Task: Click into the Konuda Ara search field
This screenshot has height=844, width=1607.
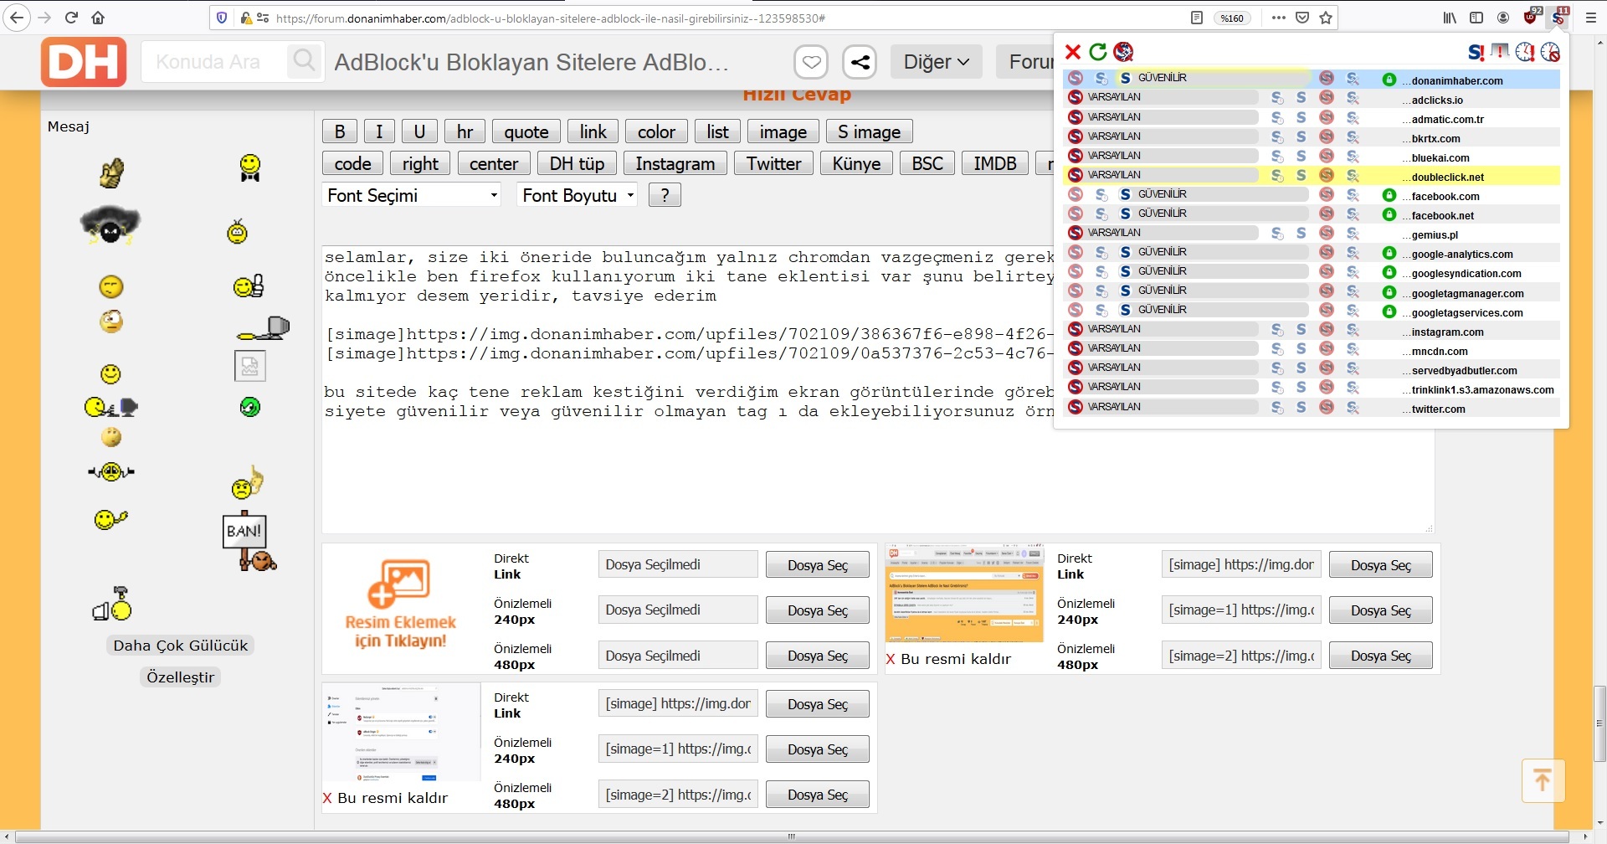Action: click(x=214, y=62)
